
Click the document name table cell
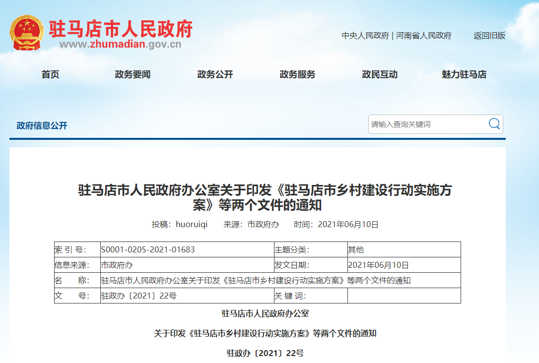pyautogui.click(x=280, y=281)
